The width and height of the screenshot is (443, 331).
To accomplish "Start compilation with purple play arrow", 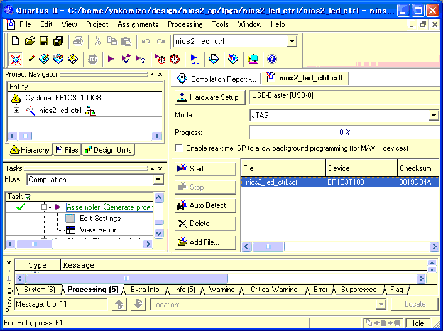I will 111,59.
